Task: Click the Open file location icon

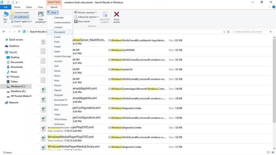Action: (x=105, y=14)
